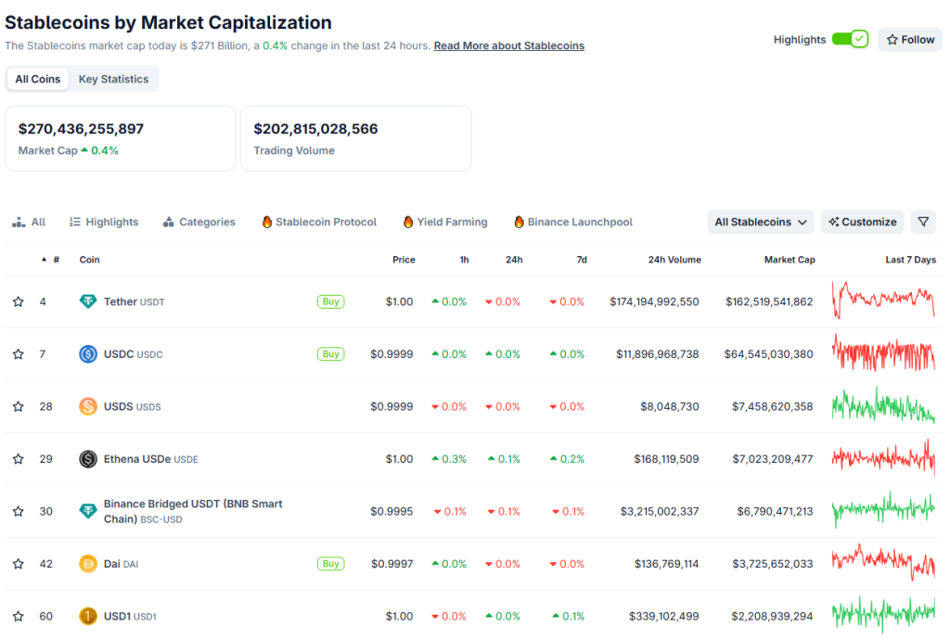Viewport: 950px width, 639px height.
Task: Open the Tether 7-day sparkline chart
Action: click(x=883, y=300)
